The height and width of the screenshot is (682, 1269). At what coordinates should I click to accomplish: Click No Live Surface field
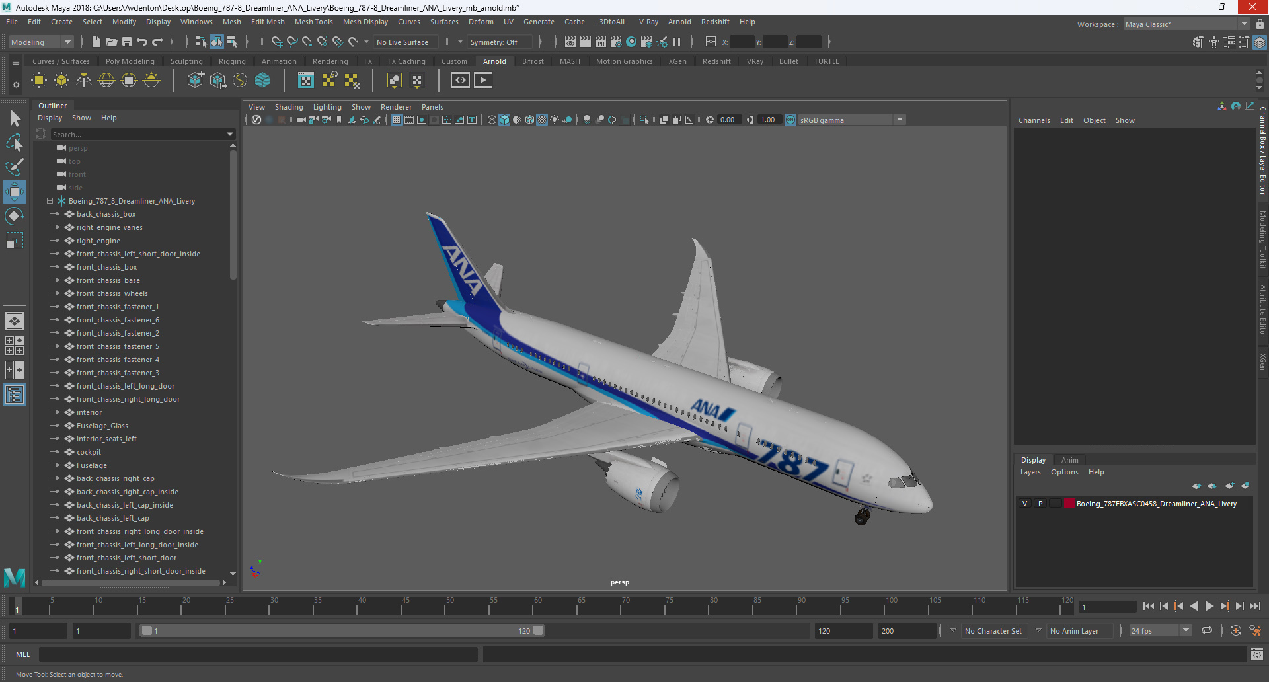406,42
